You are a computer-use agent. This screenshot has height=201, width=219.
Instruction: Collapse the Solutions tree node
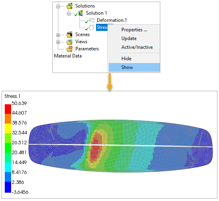(x=58, y=6)
